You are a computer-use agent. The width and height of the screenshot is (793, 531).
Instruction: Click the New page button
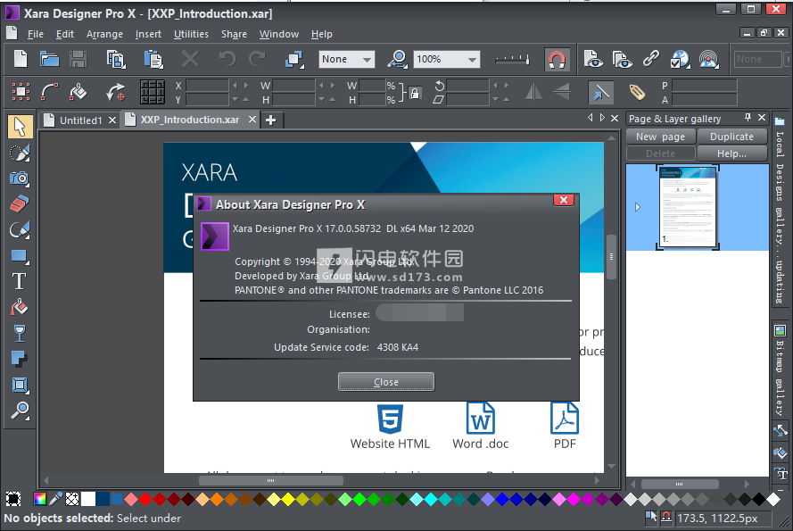pyautogui.click(x=660, y=137)
